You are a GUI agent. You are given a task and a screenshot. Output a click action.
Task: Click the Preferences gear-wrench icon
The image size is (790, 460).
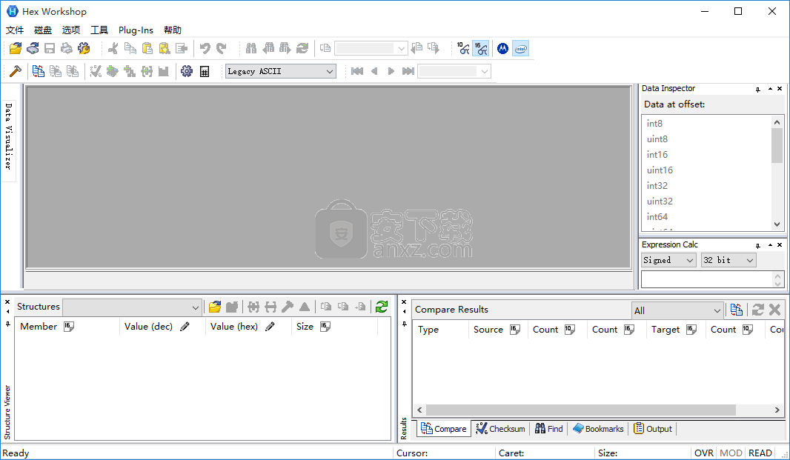[84, 48]
